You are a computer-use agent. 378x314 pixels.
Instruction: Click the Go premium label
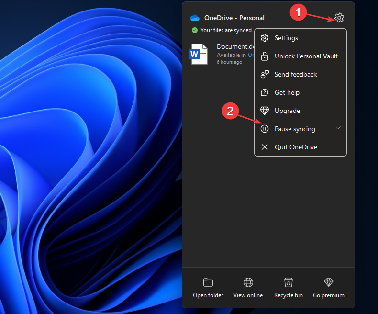329,295
